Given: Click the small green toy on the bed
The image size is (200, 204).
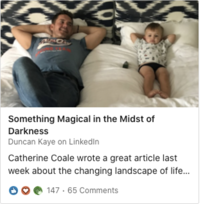Looking at the screenshot, I should [x=126, y=64].
